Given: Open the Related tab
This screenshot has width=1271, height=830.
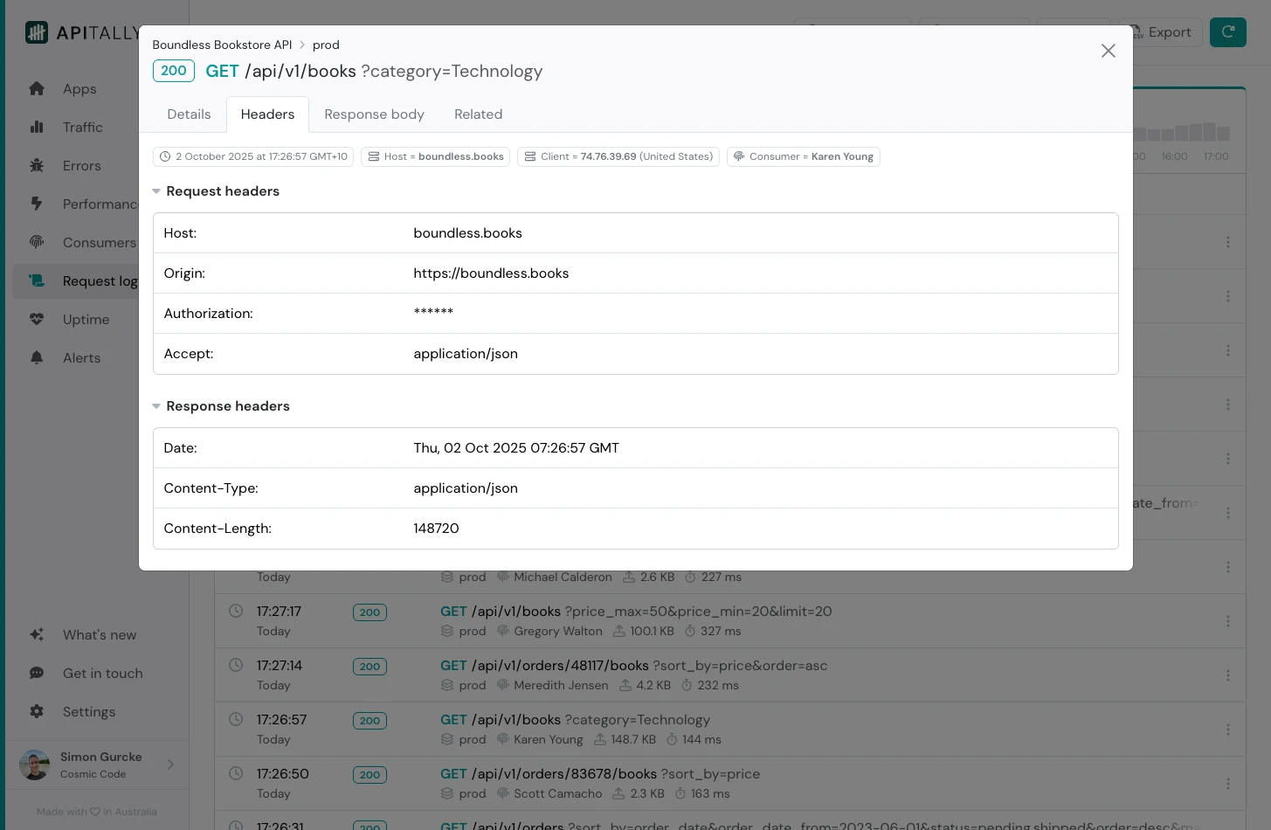Looking at the screenshot, I should pyautogui.click(x=478, y=114).
